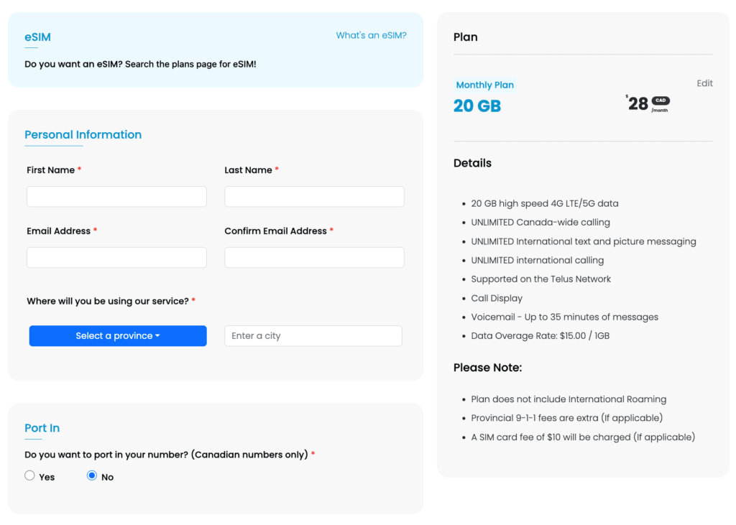Select the No port-in radio button
This screenshot has width=736, height=525.
click(92, 475)
